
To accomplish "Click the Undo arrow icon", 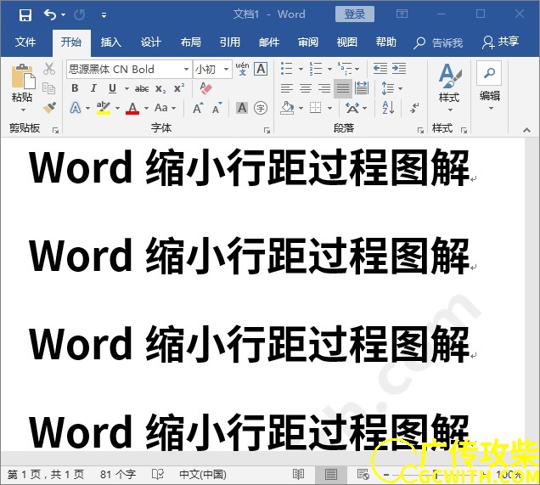I will click(50, 14).
